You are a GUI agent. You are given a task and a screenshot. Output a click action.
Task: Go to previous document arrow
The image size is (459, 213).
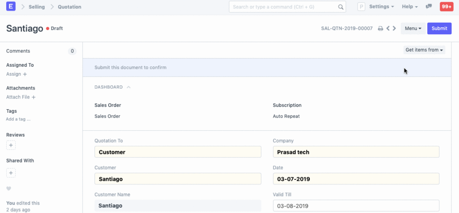(388, 29)
